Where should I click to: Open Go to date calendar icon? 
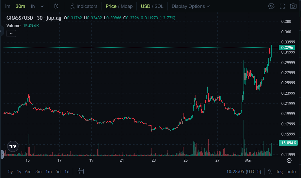tap(80, 171)
